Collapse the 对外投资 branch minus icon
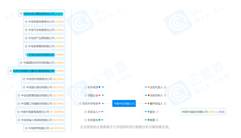The width and height of the screenshot is (241, 138). [85, 87]
